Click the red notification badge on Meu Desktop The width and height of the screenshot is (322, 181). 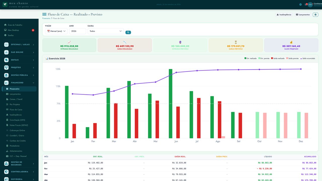pyautogui.click(x=33, y=30)
